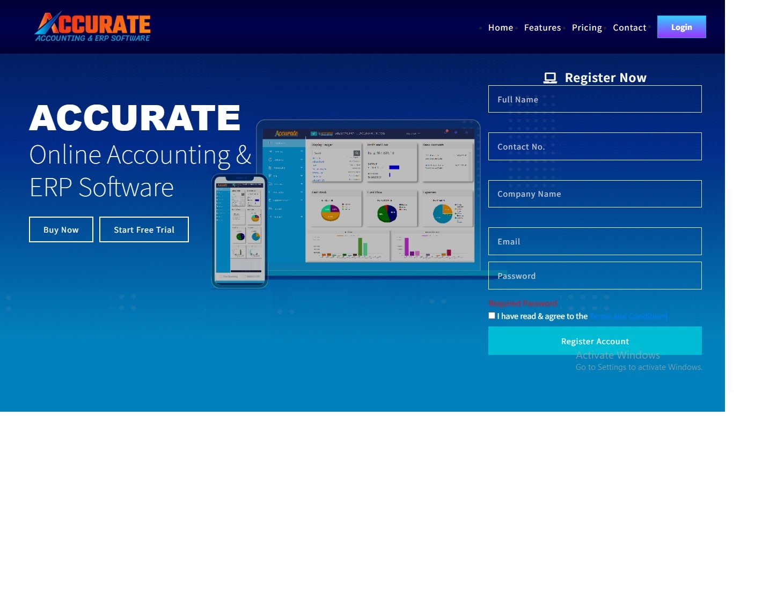Viewport: 777px width, 609px height.
Task: Focus the Email input field
Action: tap(595, 241)
